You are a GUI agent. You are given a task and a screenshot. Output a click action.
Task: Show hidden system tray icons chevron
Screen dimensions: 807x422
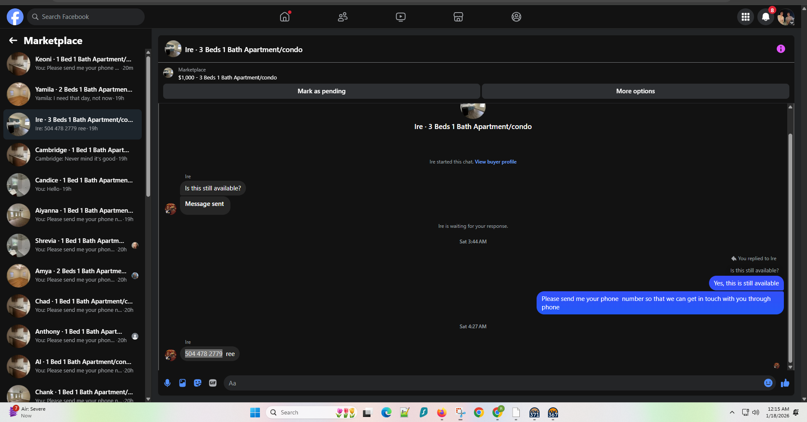(x=732, y=412)
